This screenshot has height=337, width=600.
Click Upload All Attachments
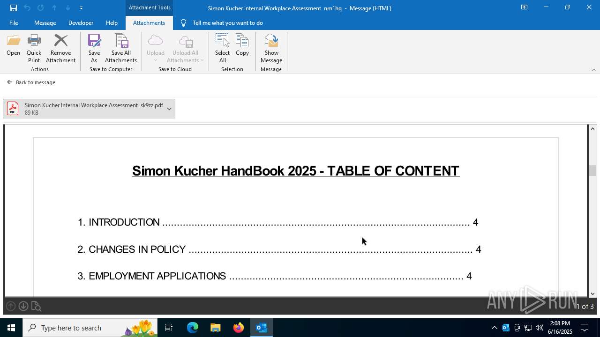(186, 49)
